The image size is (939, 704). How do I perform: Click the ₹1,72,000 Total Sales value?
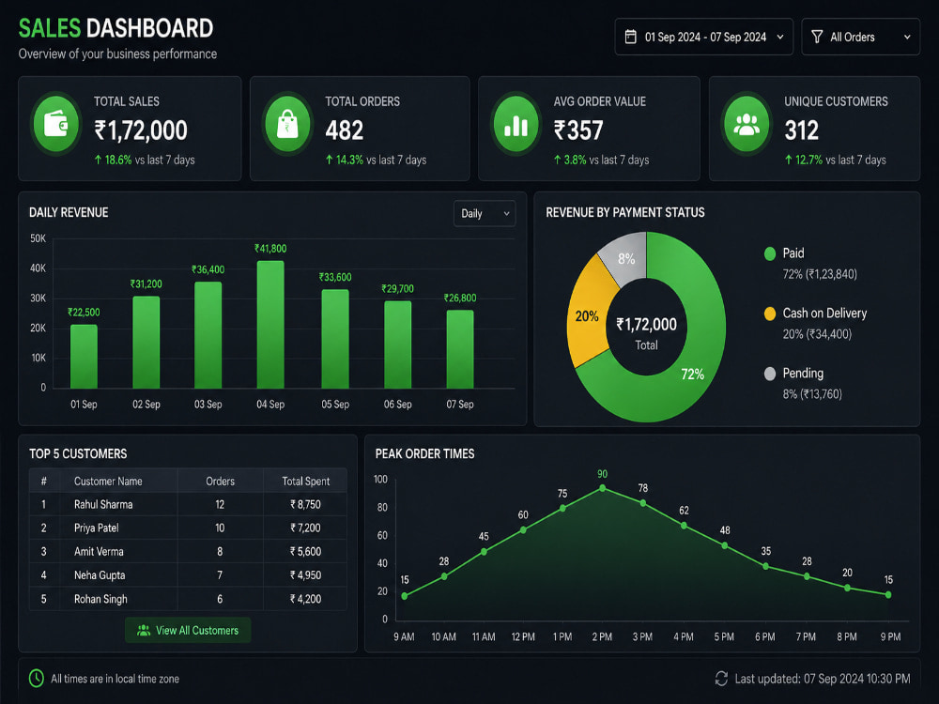pos(141,130)
